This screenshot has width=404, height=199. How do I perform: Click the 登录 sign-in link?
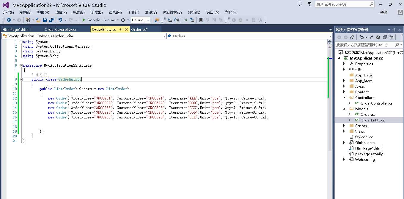384,12
